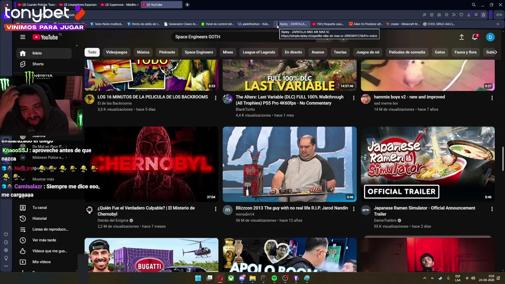
Task: Open Opera sidebar lightbulb icon
Action: pos(6,258)
